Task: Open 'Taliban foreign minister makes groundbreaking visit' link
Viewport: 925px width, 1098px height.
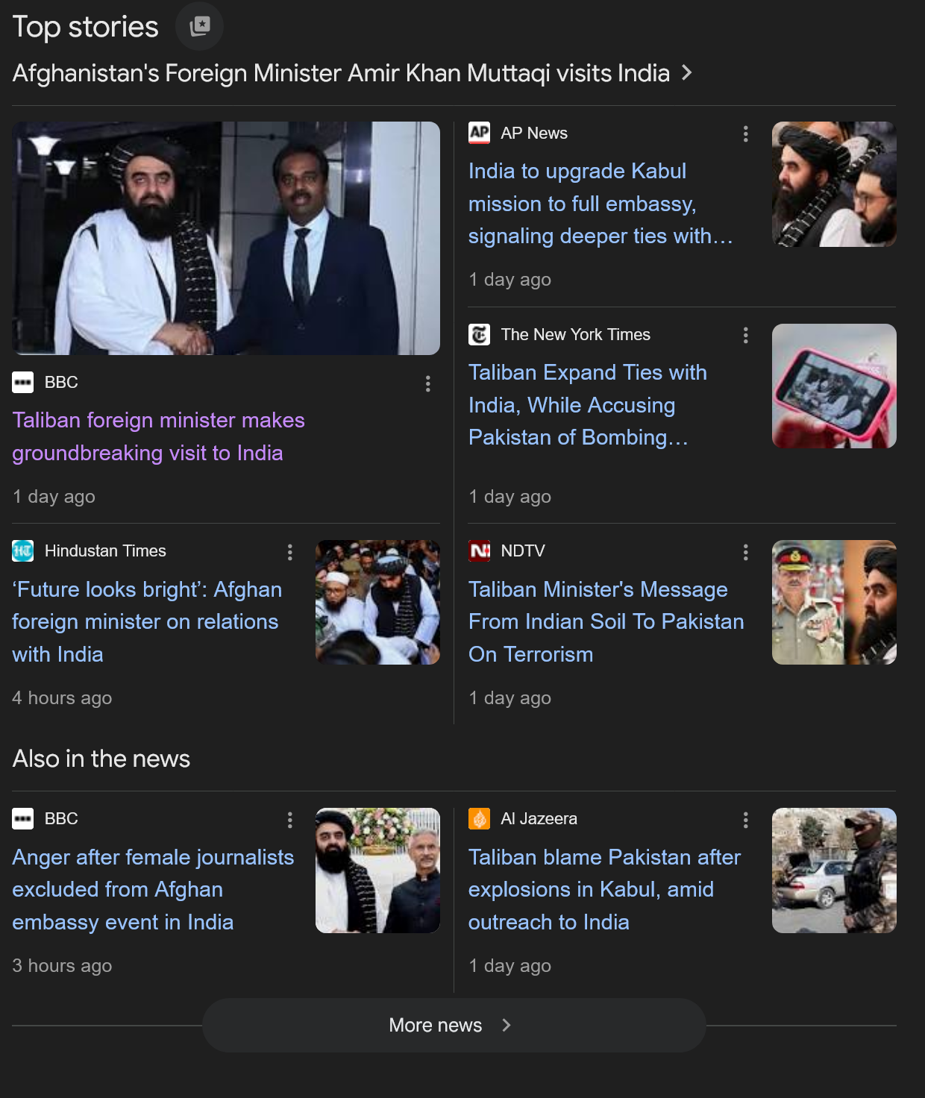Action: [158, 436]
